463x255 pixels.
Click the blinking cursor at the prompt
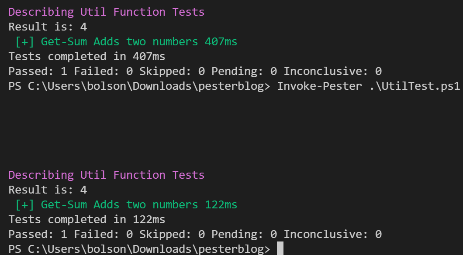(x=280, y=248)
